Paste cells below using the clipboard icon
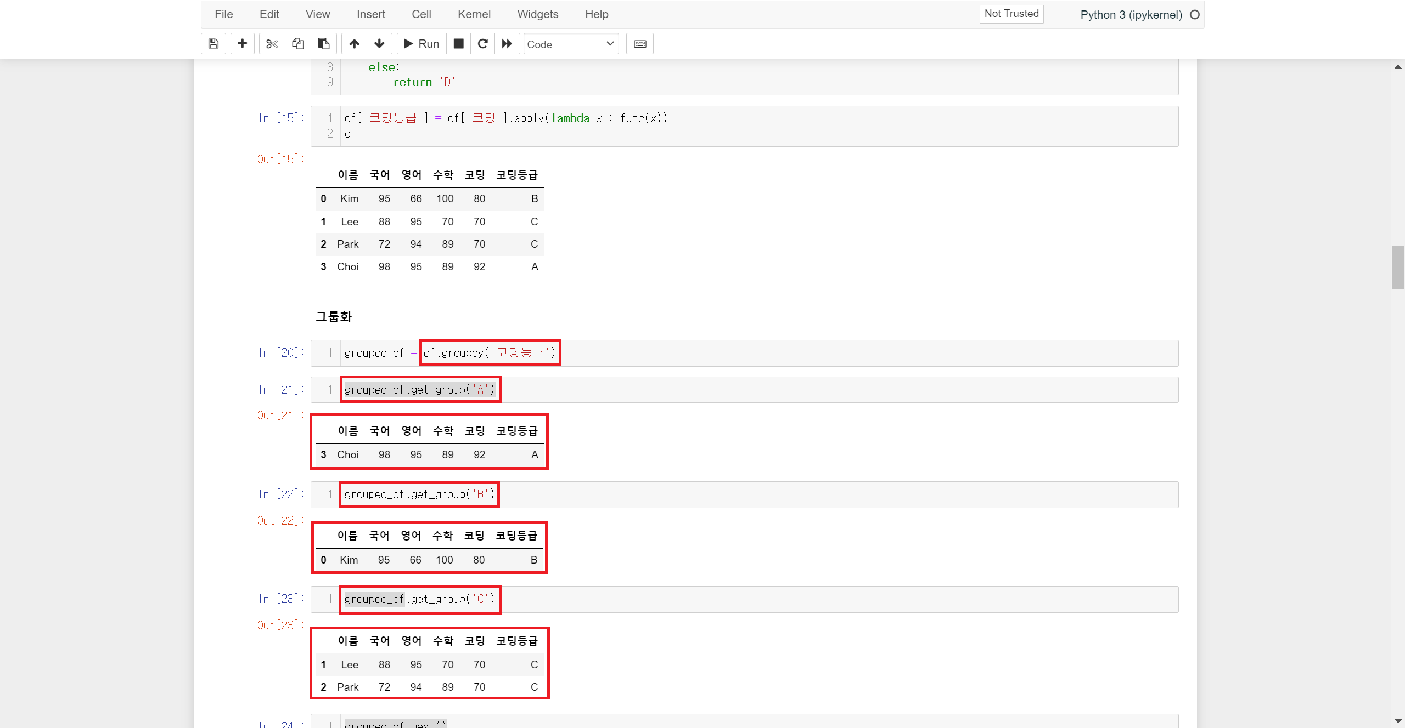Viewport: 1405px width, 728px height. 324,44
